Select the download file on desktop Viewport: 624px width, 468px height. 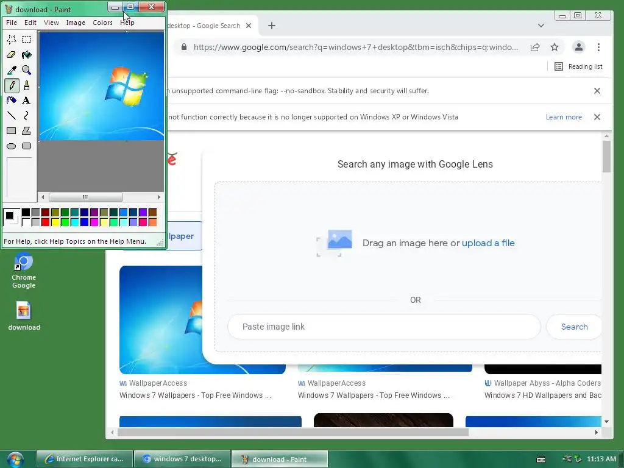24,316
